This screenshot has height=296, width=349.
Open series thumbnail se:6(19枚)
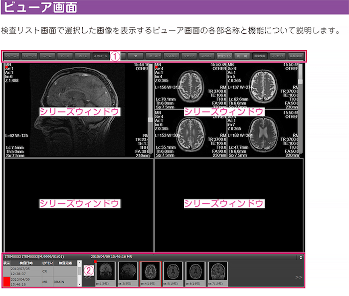195,273
